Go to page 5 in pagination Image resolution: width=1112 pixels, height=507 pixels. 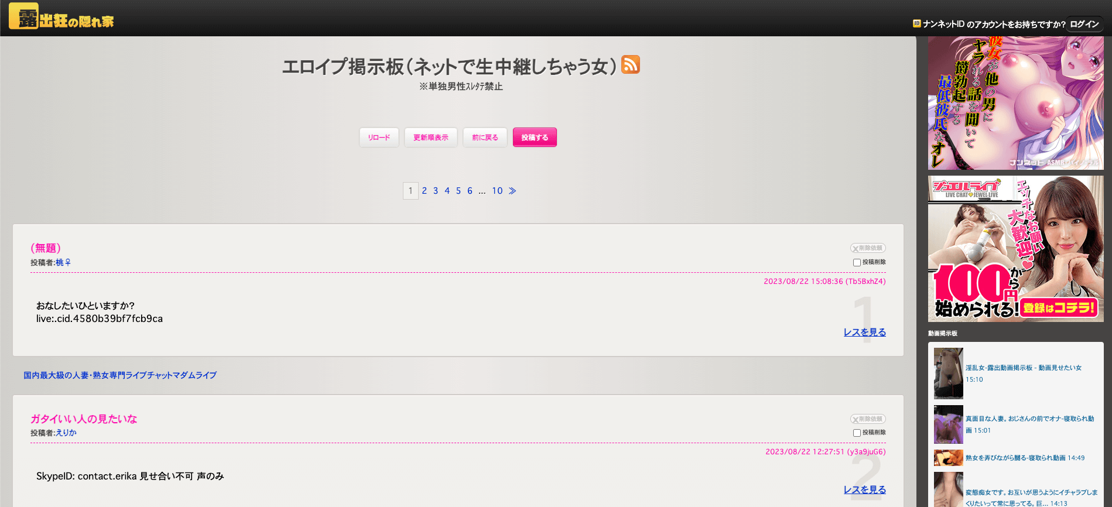[x=459, y=191]
